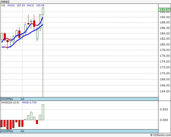Viewport: 171px width, 137px height.
Task: Click the 0.500 MACD axis label
Action: [x=164, y=109]
